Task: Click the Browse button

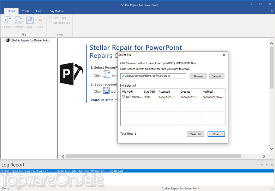Action: click(198, 76)
